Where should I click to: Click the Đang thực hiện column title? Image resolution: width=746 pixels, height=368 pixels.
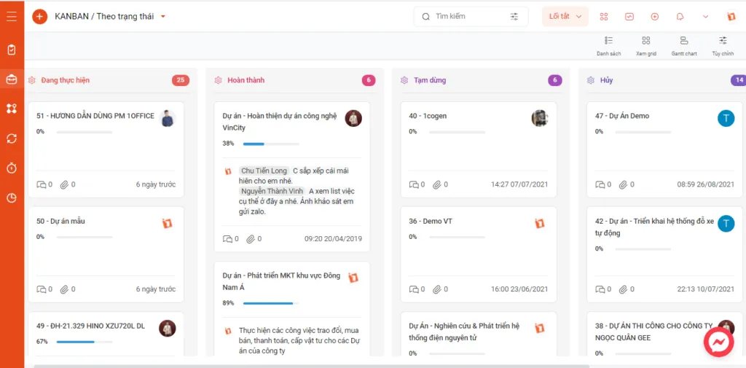pyautogui.click(x=65, y=80)
